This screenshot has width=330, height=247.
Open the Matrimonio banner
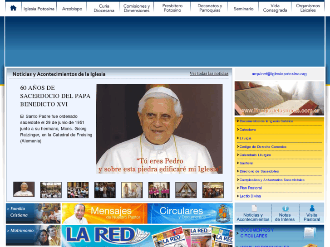coord(33,235)
